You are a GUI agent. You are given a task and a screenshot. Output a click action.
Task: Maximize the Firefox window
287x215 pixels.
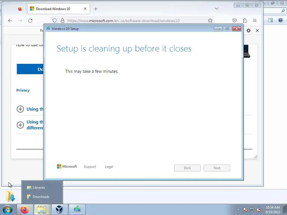(247, 5)
